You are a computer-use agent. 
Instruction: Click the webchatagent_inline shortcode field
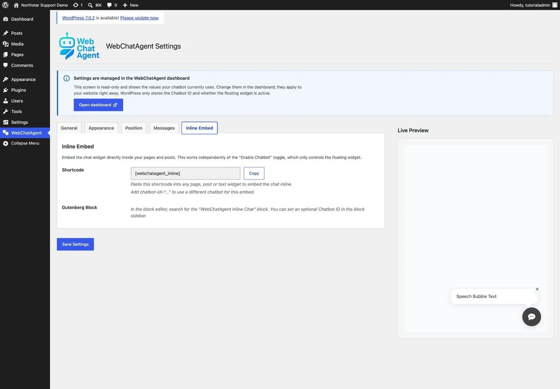click(x=185, y=173)
